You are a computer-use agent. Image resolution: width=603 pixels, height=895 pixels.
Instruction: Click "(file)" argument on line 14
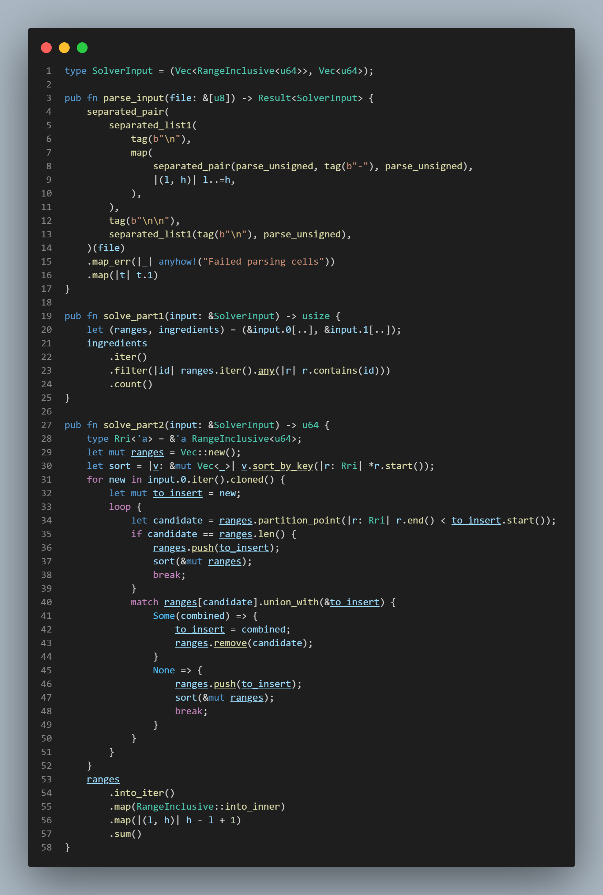[x=109, y=248]
